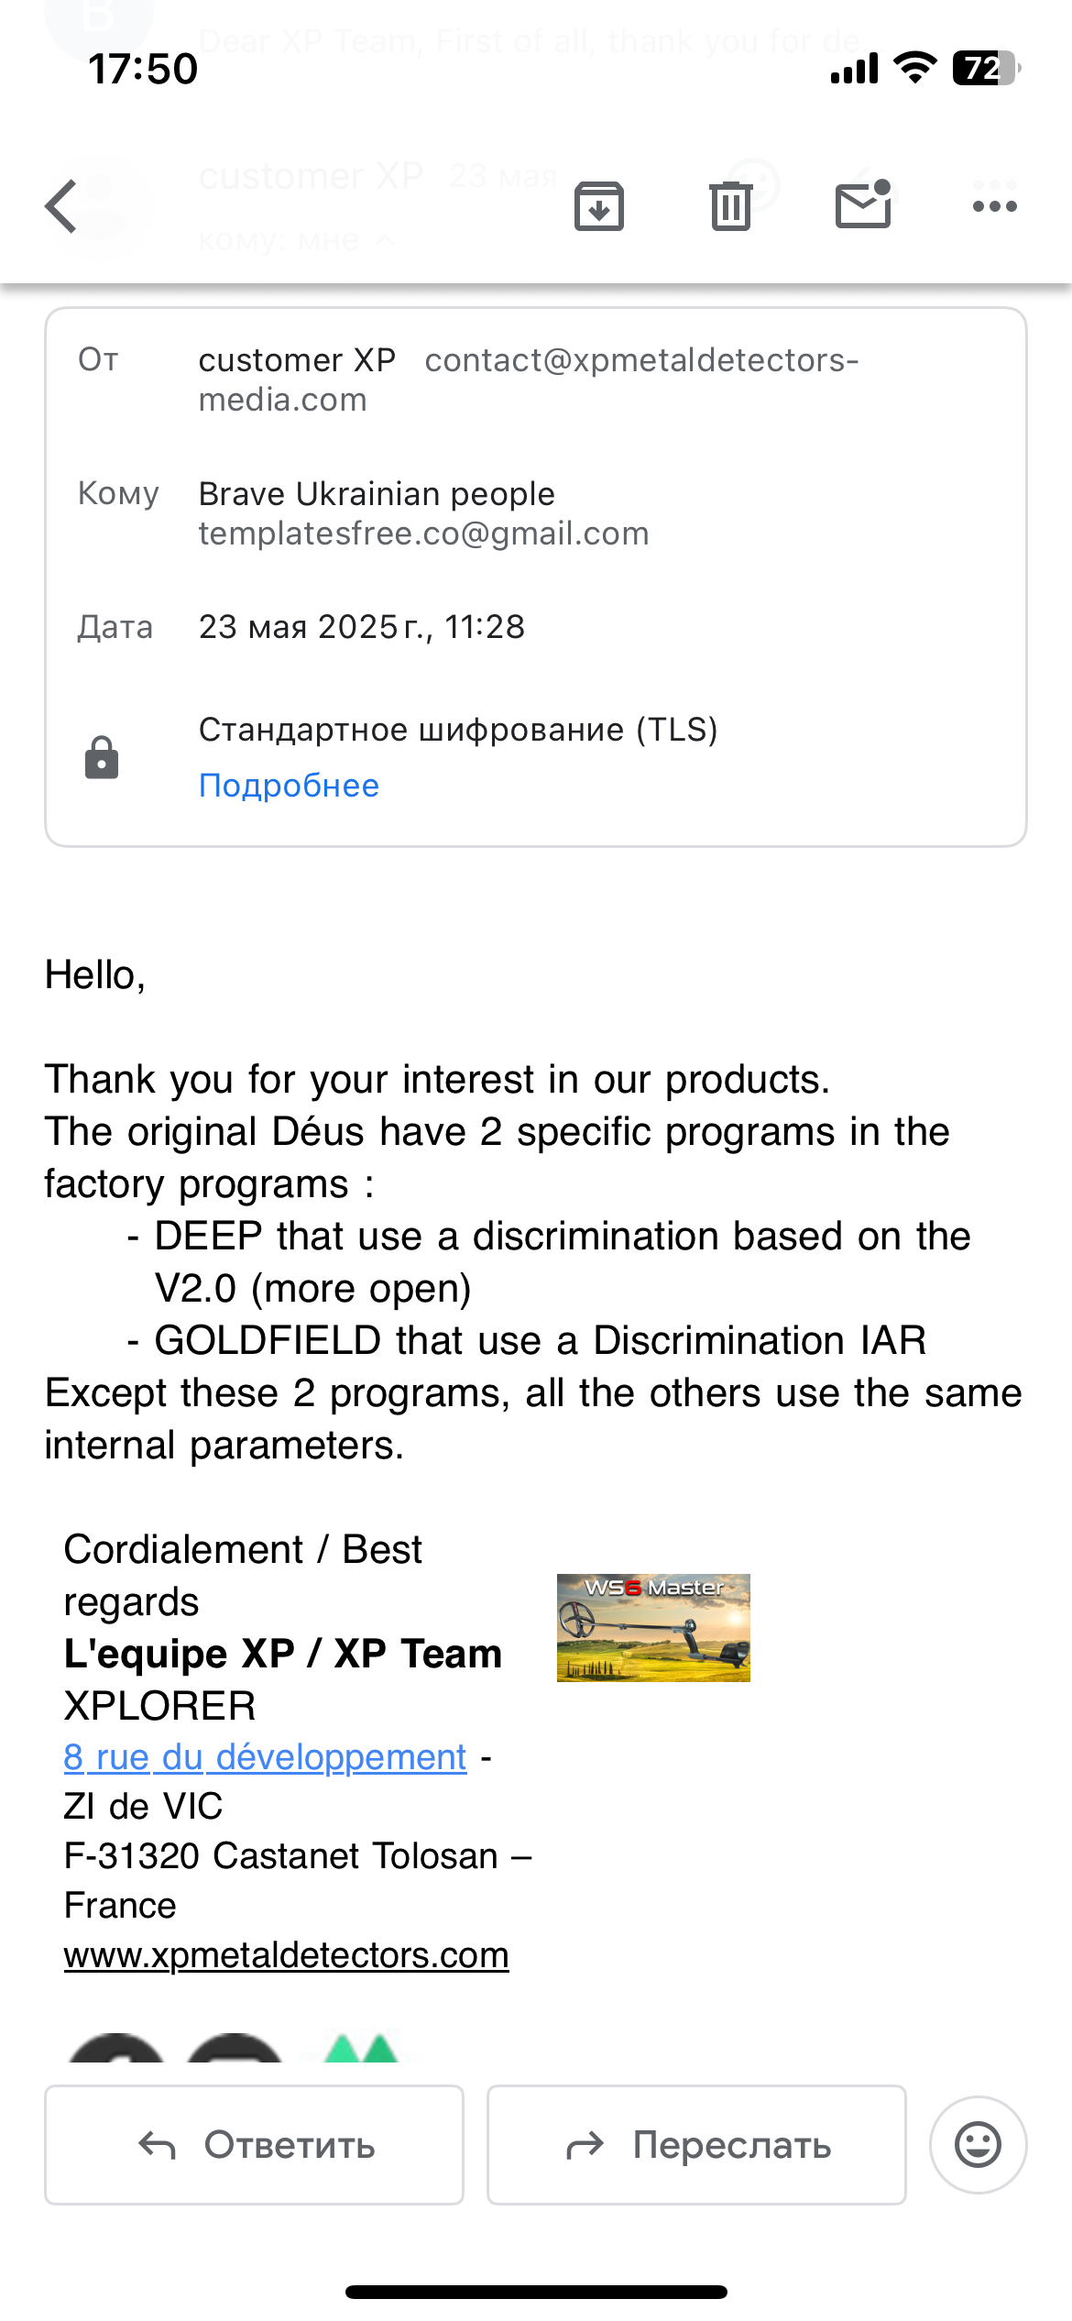1072x2321 pixels.
Task: Open 8 rue du développement address link
Action: (x=265, y=1757)
